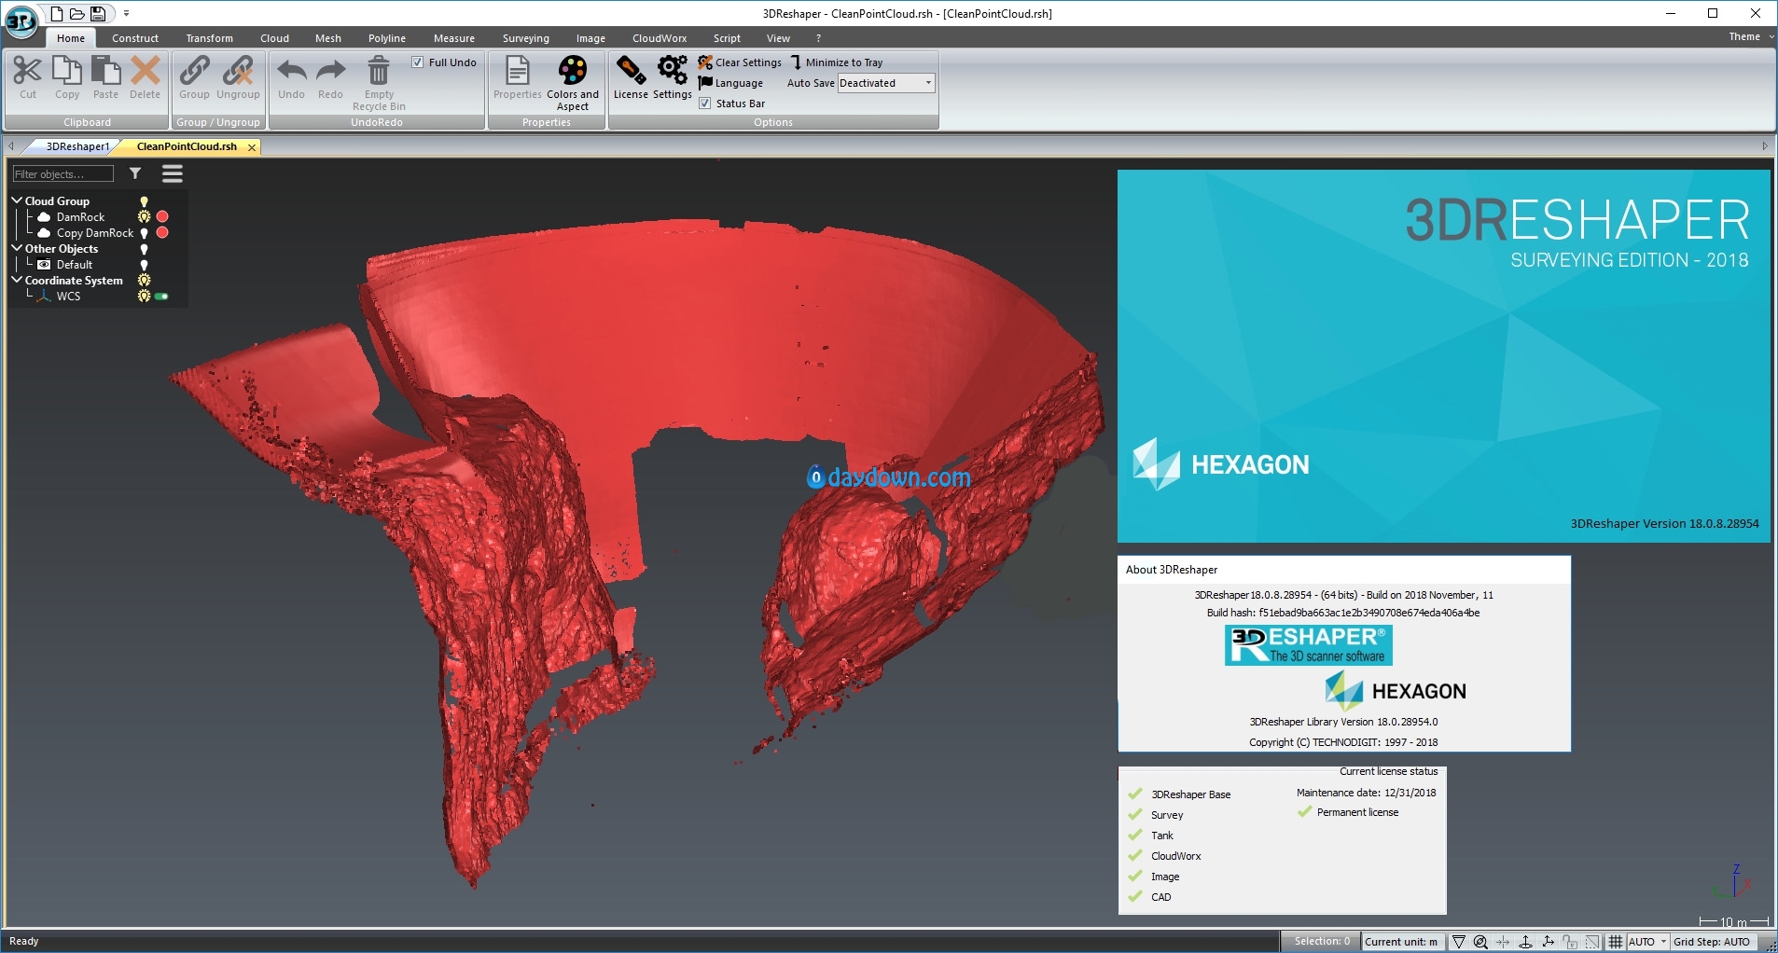Toggle Copy DamRock visibility light bulb
Viewport: 1778px width, 953px height.
point(144,233)
